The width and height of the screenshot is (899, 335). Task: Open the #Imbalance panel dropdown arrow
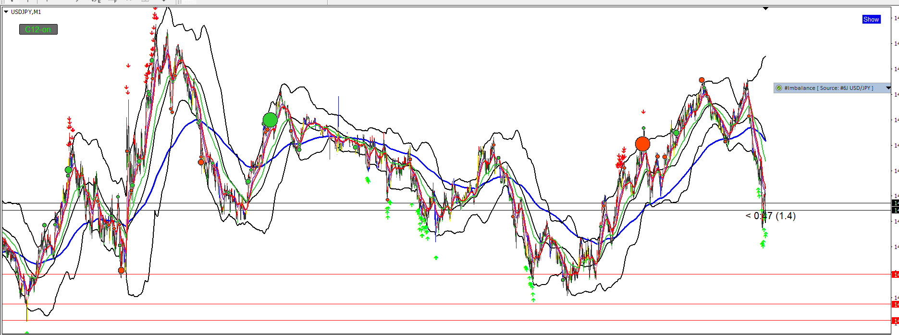click(888, 88)
